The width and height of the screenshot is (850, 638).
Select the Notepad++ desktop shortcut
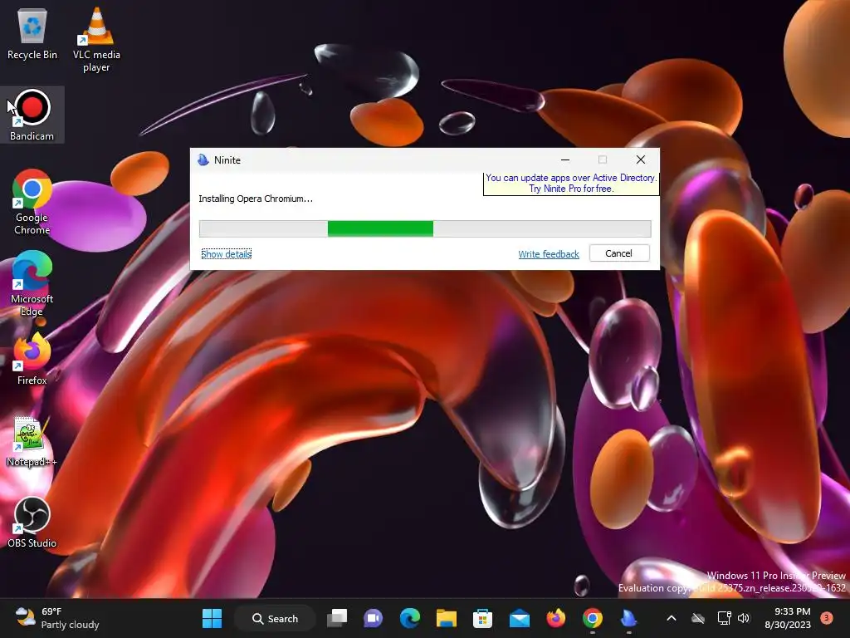coord(32,442)
